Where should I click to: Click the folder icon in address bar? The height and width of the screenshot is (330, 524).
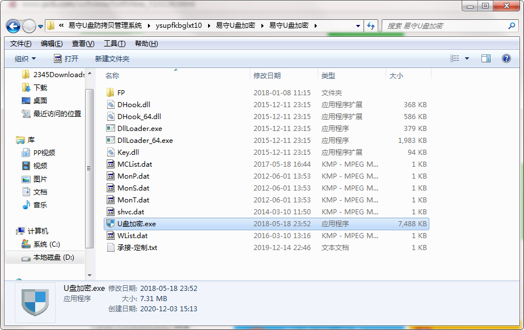(51, 26)
